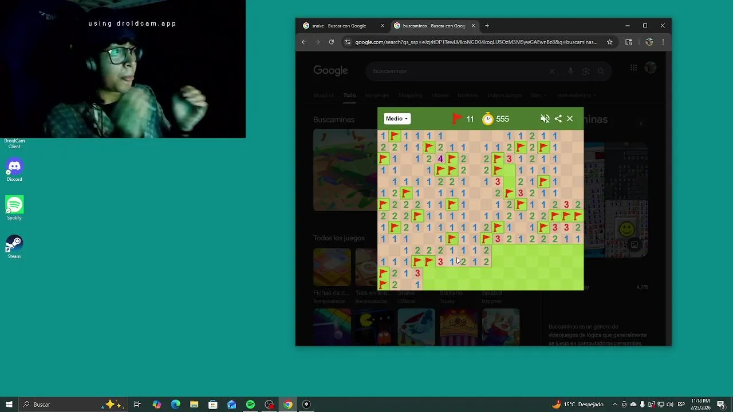Click the purple 4 cell on the board

click(x=440, y=159)
